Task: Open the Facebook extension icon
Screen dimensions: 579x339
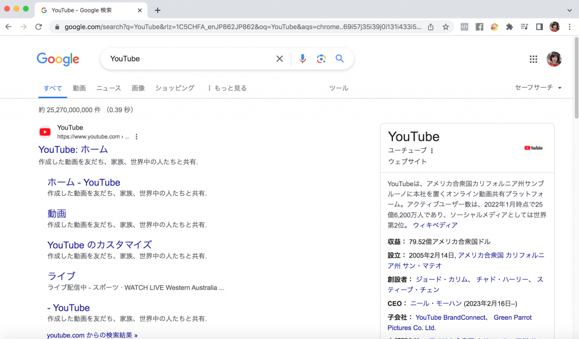Action: coord(479,27)
